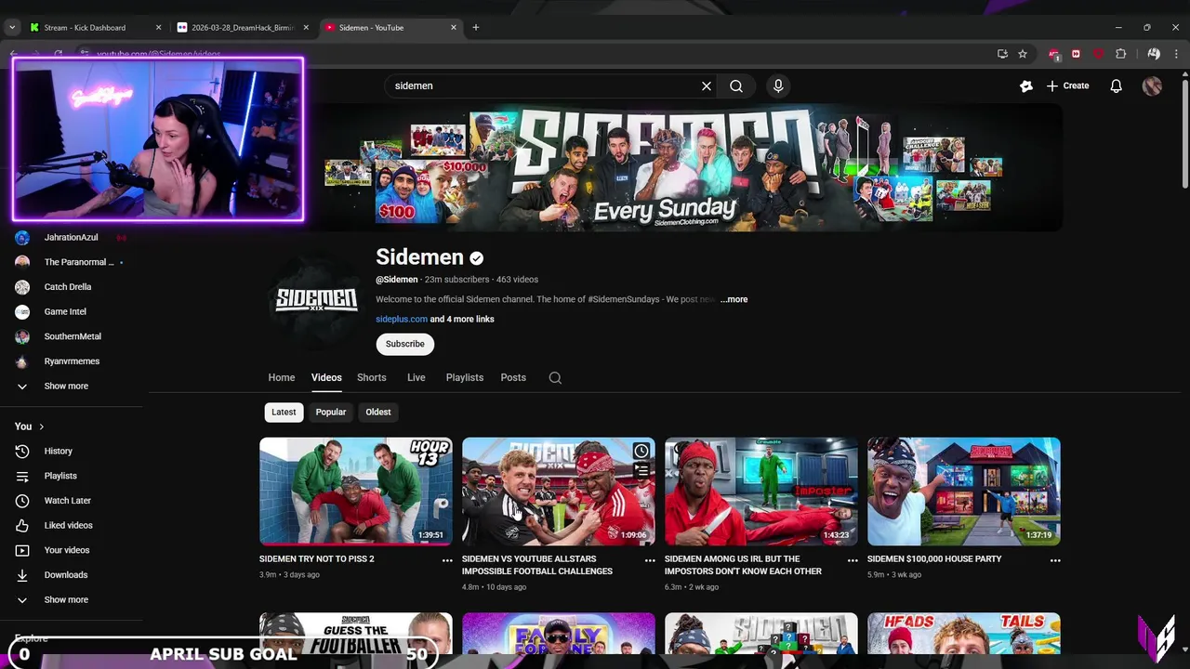The height and width of the screenshot is (669, 1190).
Task: Expand the You section chevron
Action: (41, 426)
